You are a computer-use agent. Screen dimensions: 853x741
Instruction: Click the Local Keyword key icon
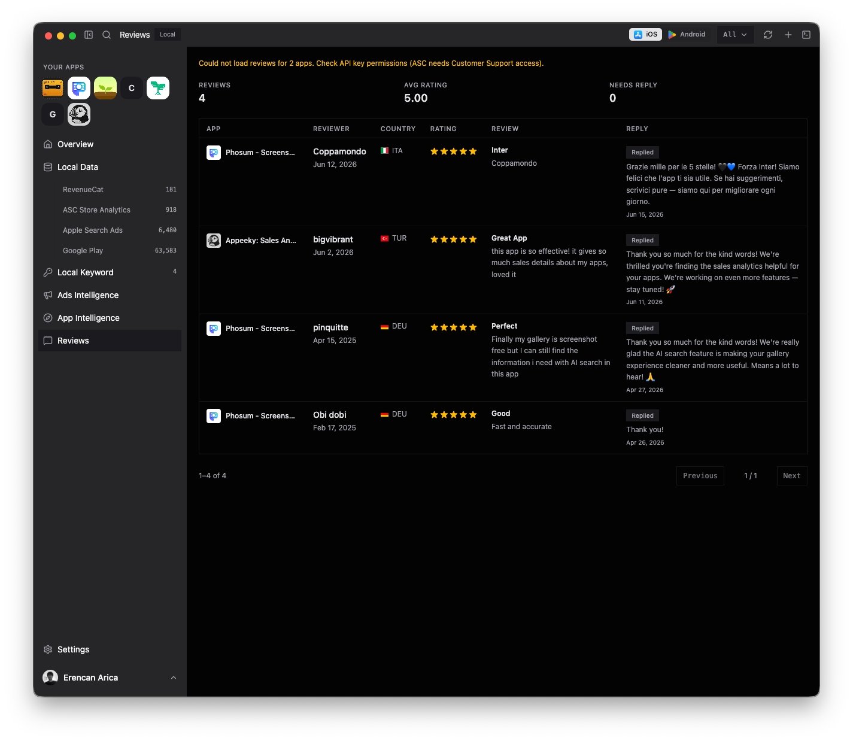click(x=48, y=272)
